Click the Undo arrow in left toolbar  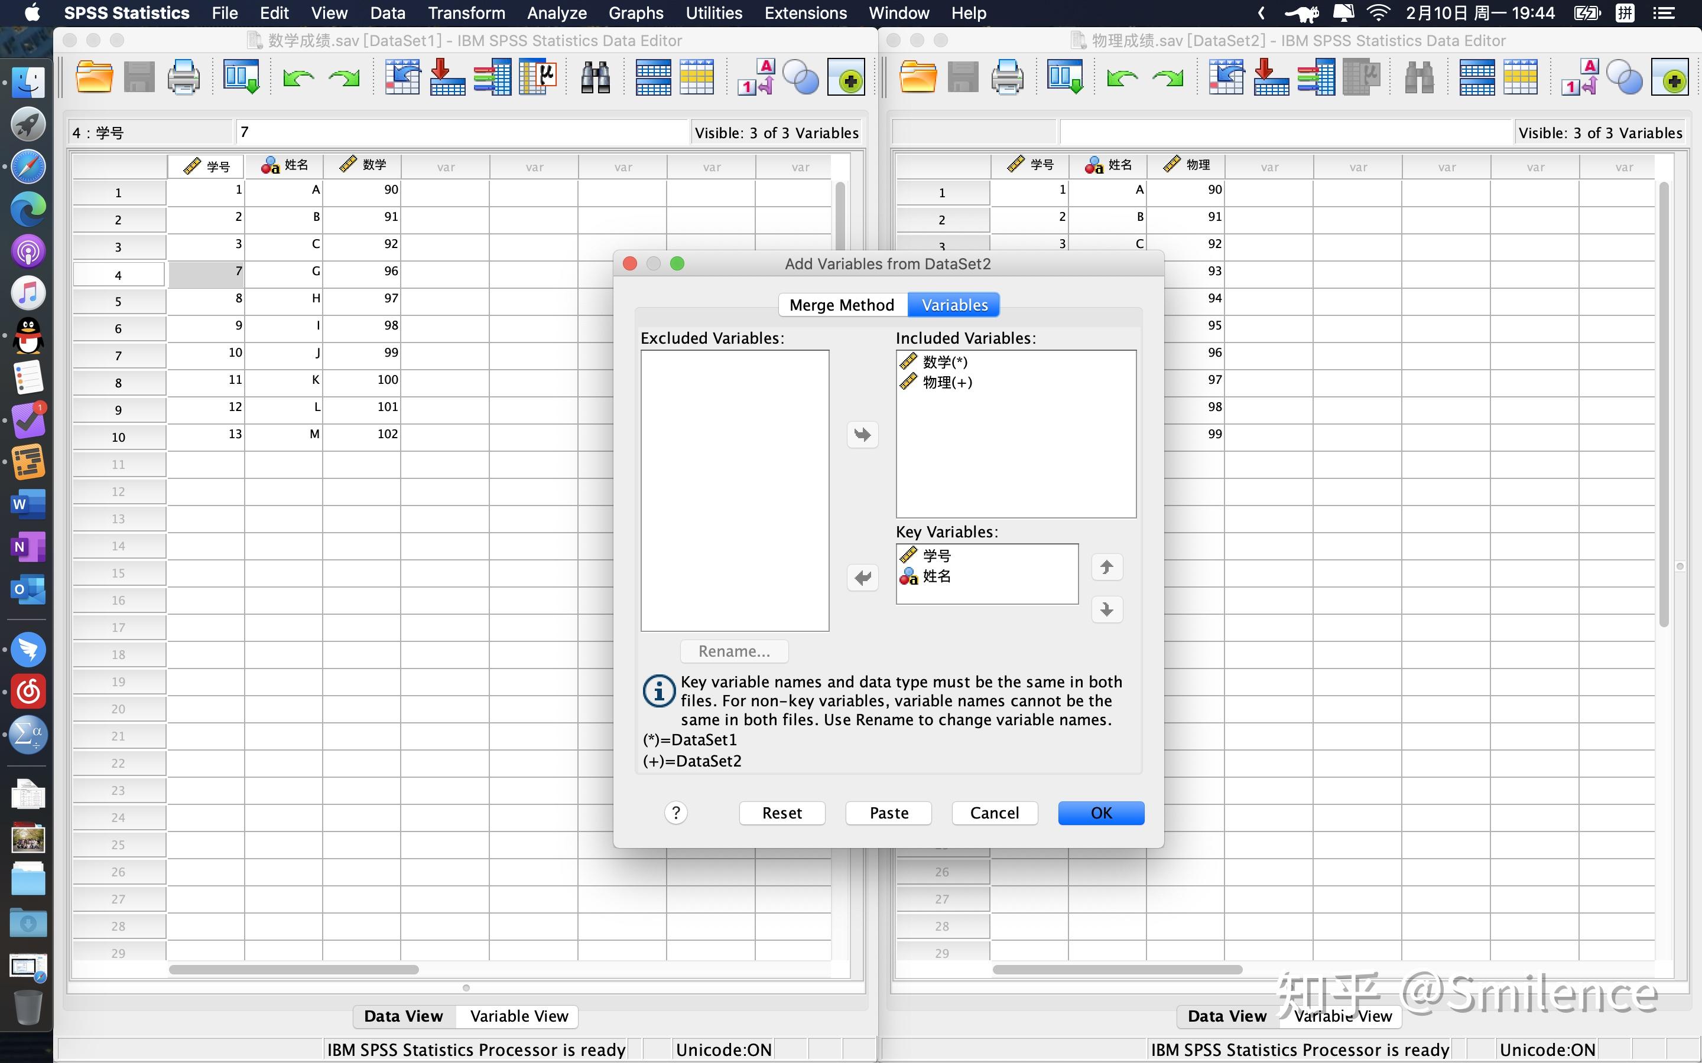point(298,77)
